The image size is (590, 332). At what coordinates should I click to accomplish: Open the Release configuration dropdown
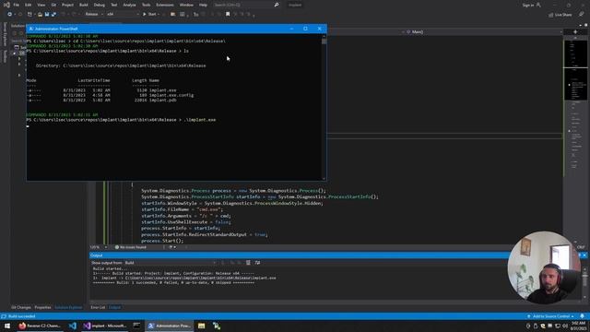click(x=94, y=15)
